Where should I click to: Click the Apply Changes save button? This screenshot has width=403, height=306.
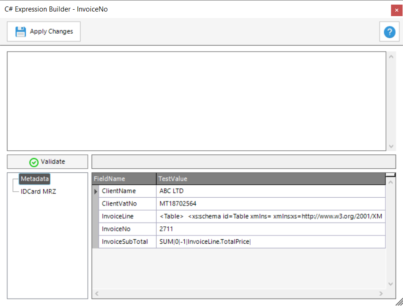(x=44, y=31)
